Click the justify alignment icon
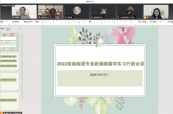The image size is (173, 114). point(109,22)
